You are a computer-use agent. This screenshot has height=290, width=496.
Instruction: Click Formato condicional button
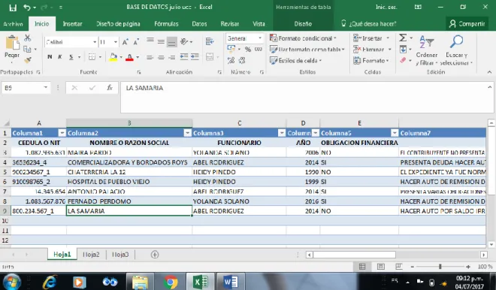[303, 38]
